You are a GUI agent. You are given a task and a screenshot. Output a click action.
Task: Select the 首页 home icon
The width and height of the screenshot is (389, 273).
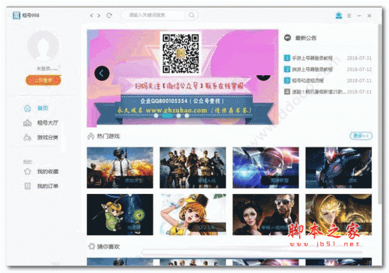coord(27,108)
